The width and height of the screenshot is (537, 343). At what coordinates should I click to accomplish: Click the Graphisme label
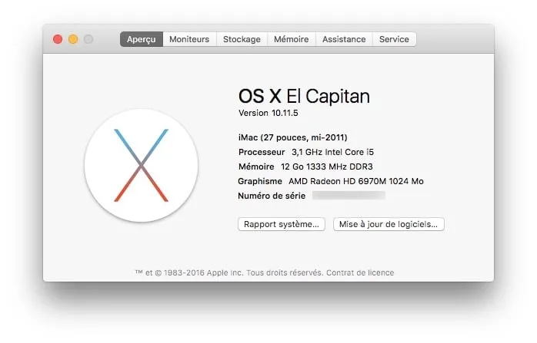click(260, 181)
